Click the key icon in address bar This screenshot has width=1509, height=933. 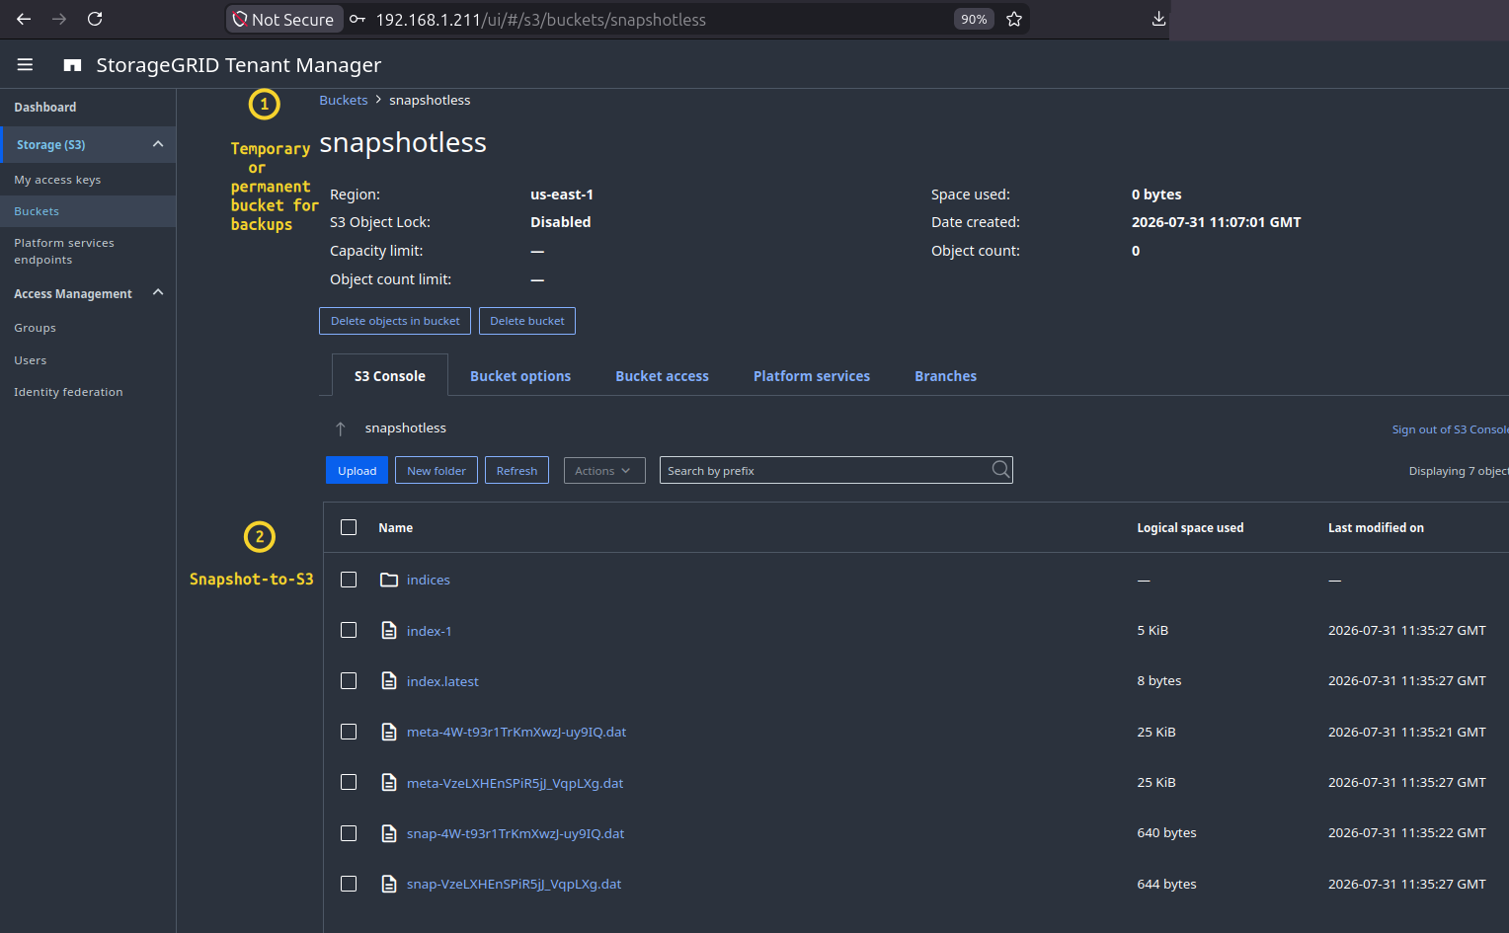[x=357, y=19]
